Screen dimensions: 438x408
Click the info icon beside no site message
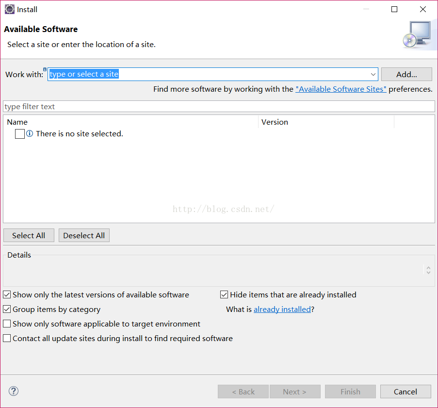[30, 133]
